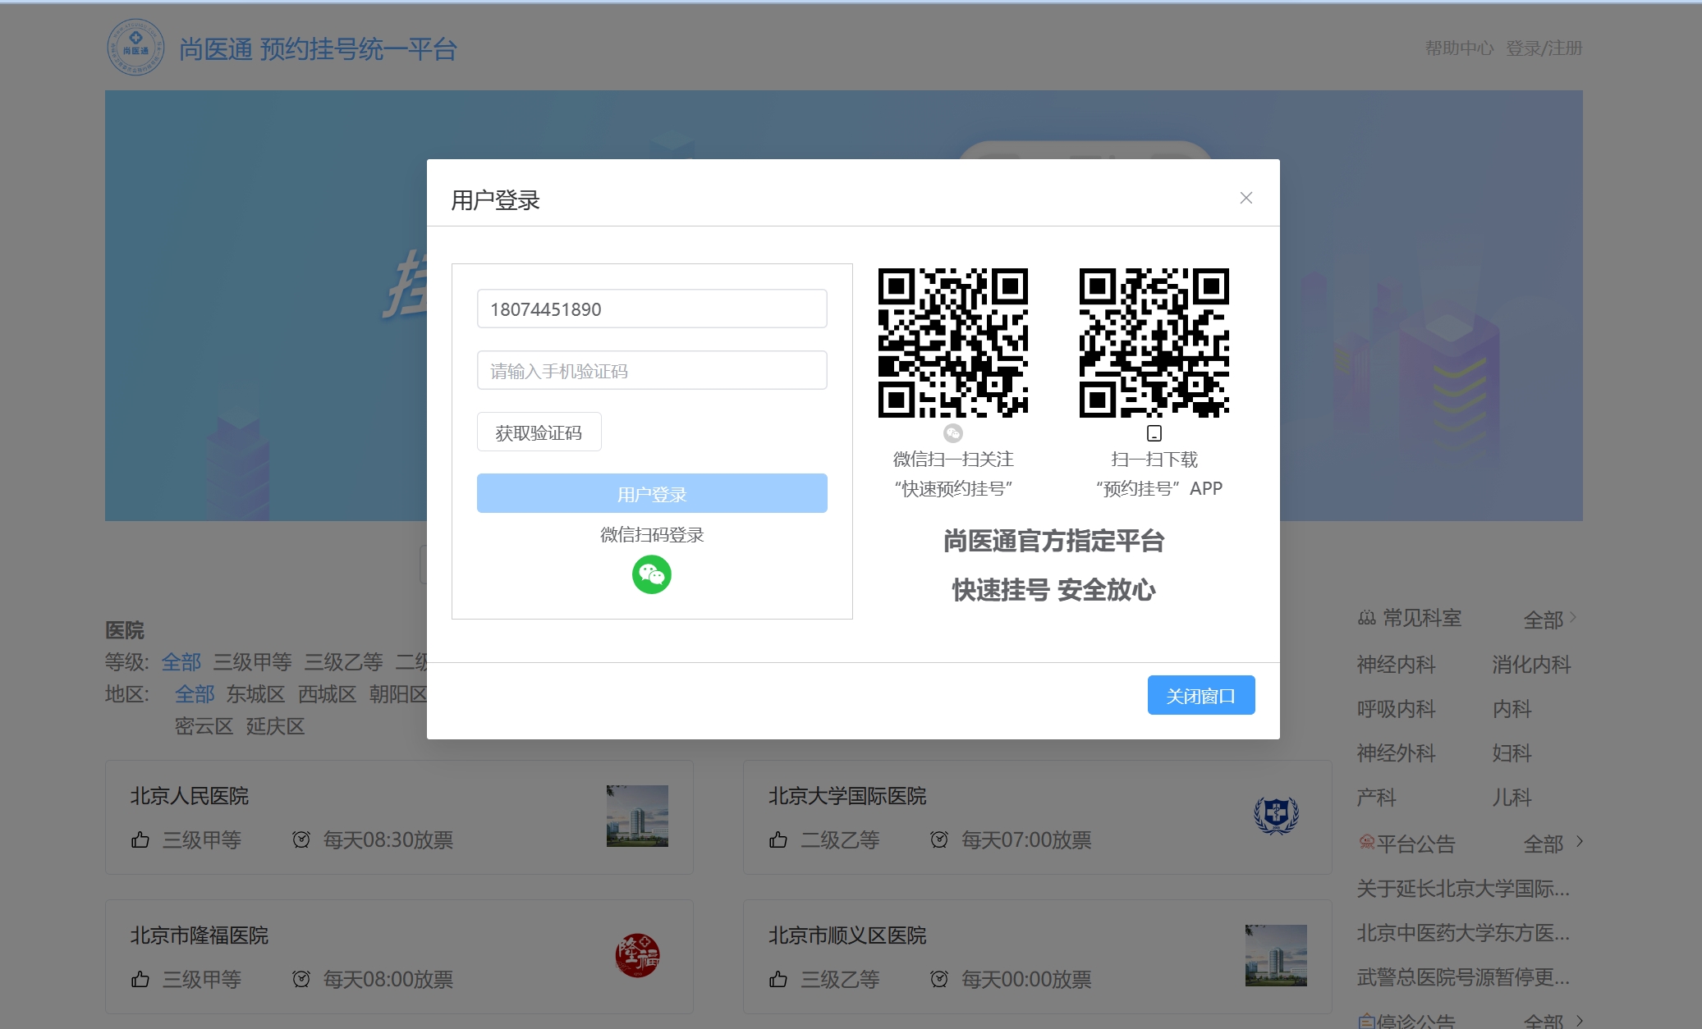Open the 神经外科 department
Viewport: 1702px width, 1029px height.
1396,753
